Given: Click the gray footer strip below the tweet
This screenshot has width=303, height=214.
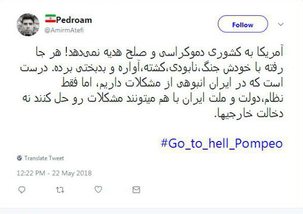Looking at the screenshot, I should 151,211.
